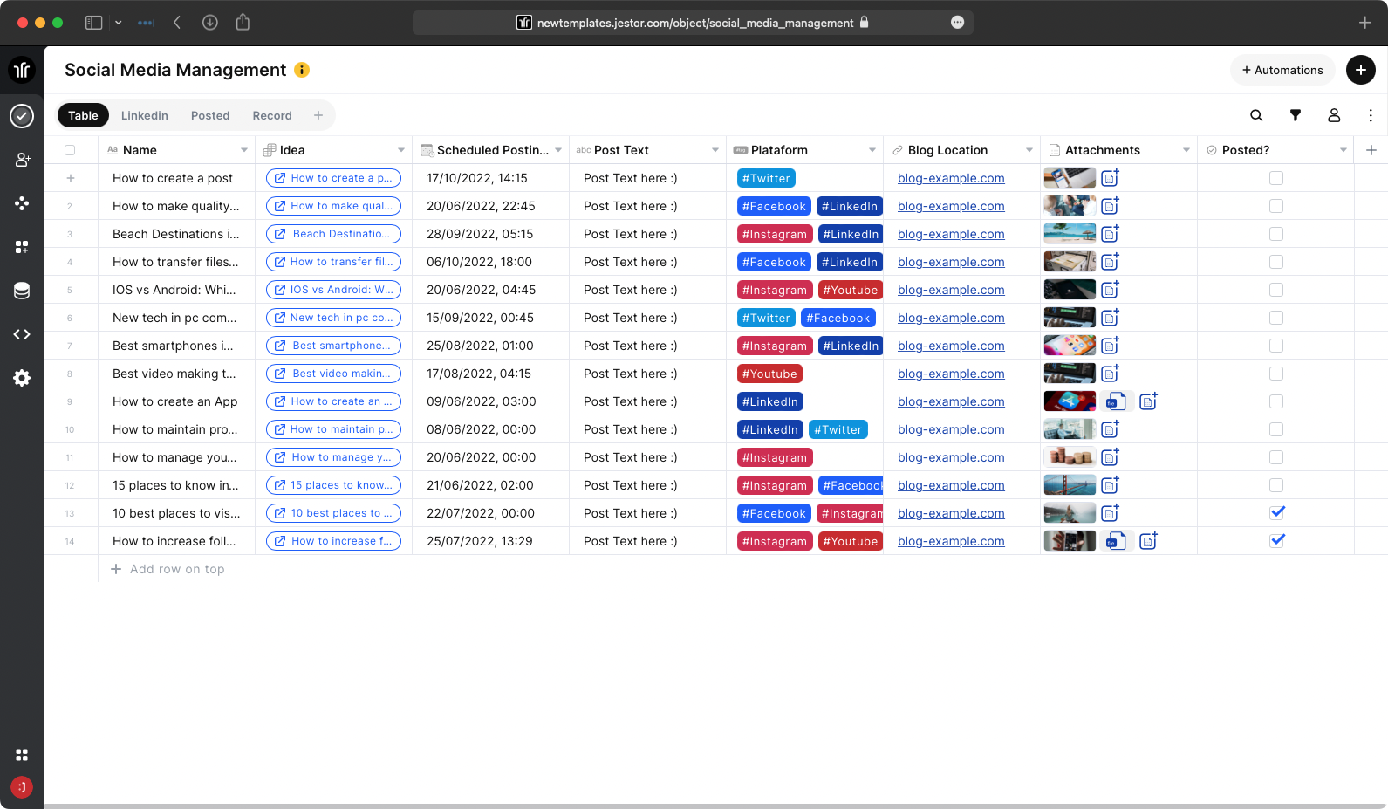Click the black plus add record button

1361,70
